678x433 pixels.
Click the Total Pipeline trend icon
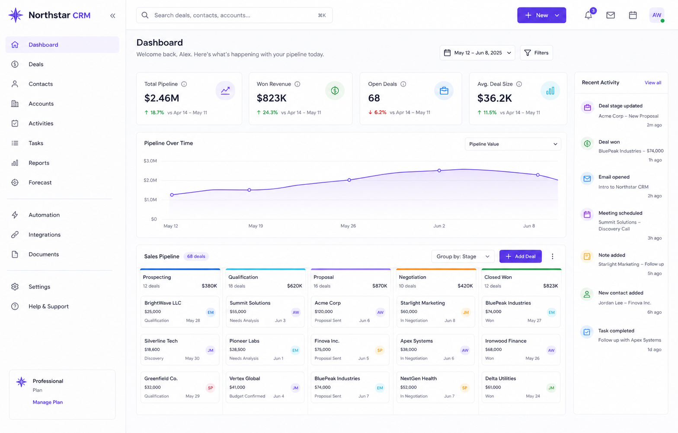click(x=225, y=91)
